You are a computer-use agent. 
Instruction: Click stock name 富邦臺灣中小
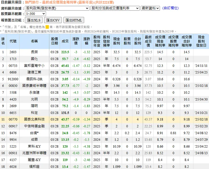click(x=34, y=66)
